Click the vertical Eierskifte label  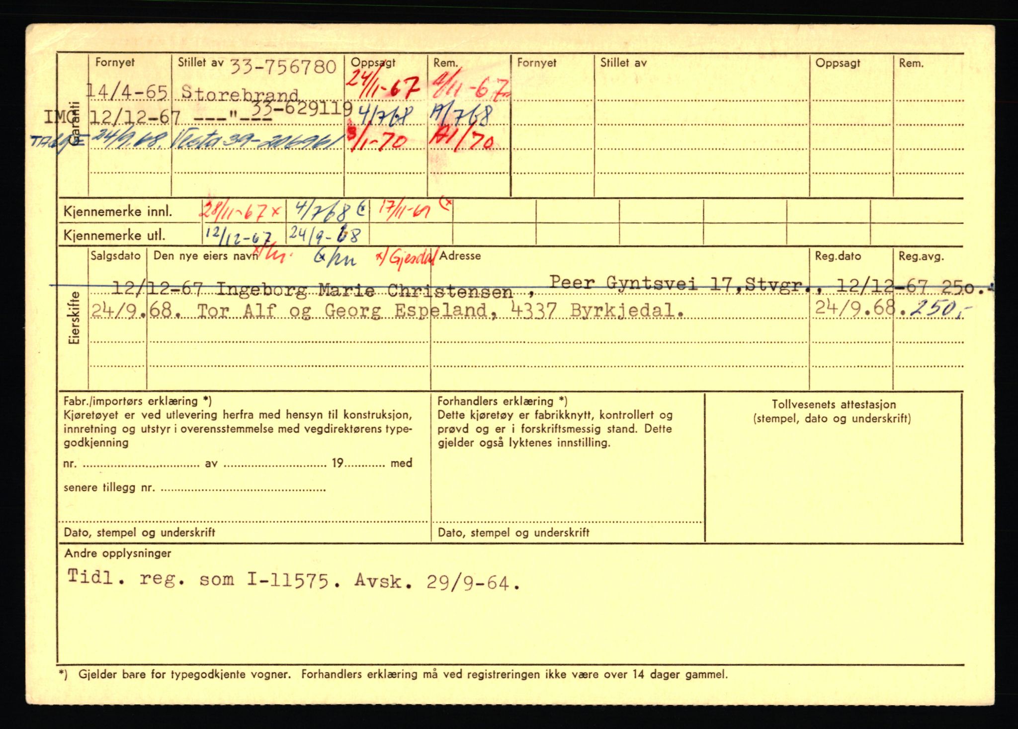point(74,318)
